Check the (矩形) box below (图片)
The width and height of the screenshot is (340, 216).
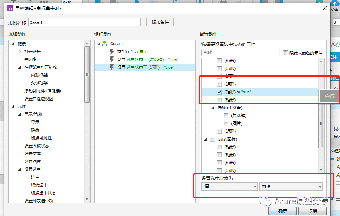tap(219, 131)
